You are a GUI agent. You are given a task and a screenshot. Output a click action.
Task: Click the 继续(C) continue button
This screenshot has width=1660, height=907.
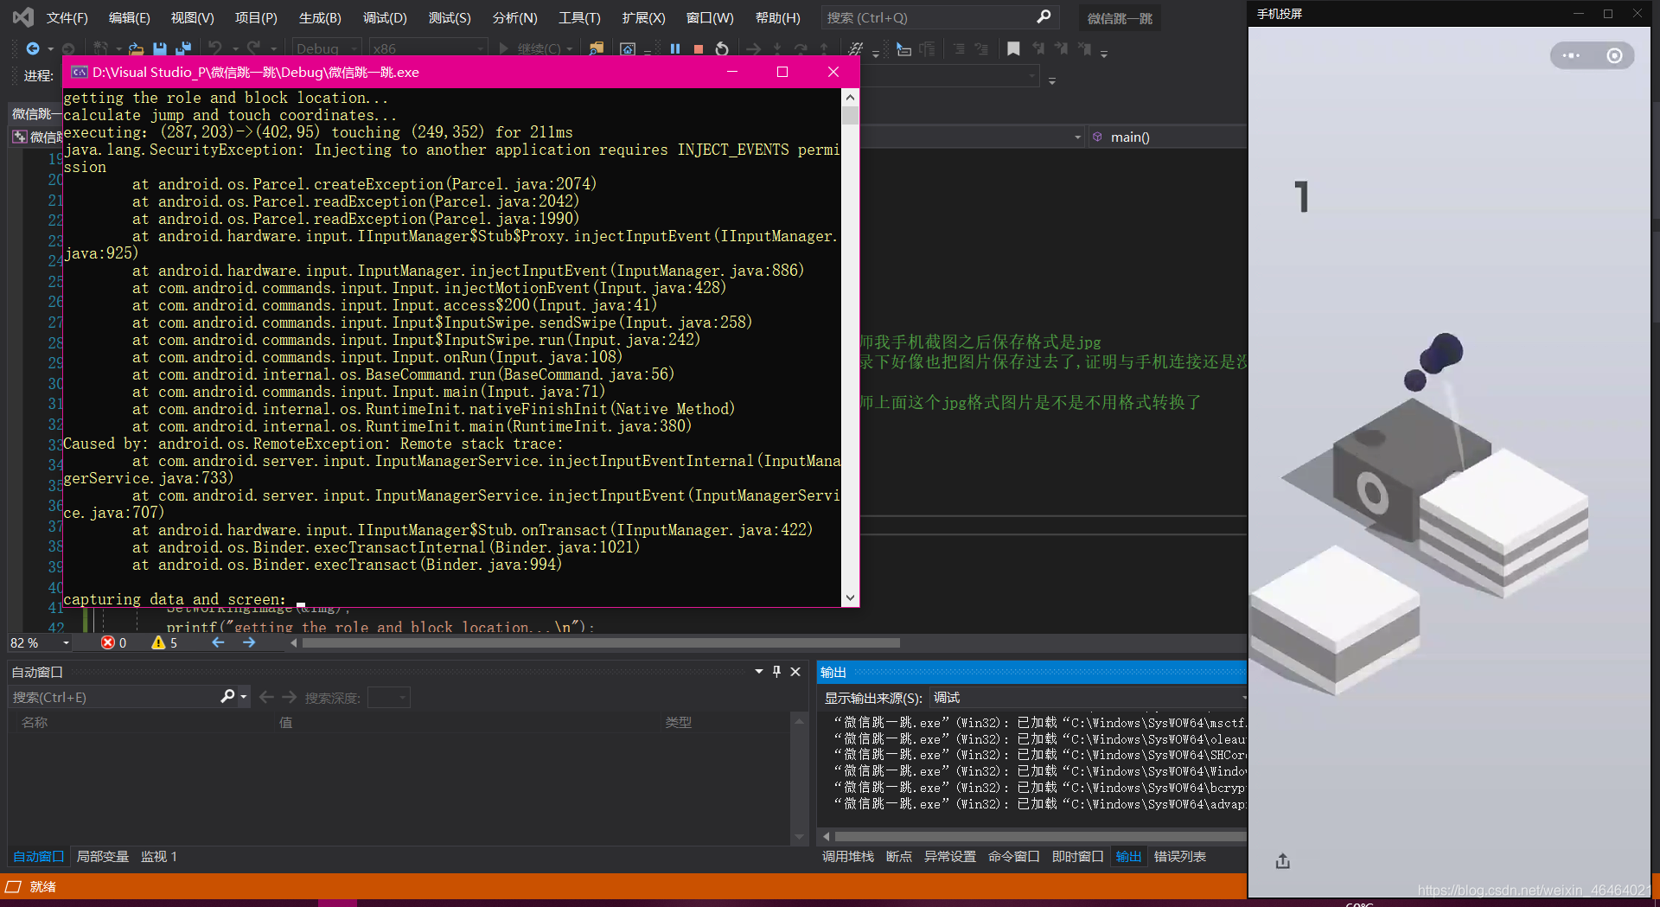point(530,49)
